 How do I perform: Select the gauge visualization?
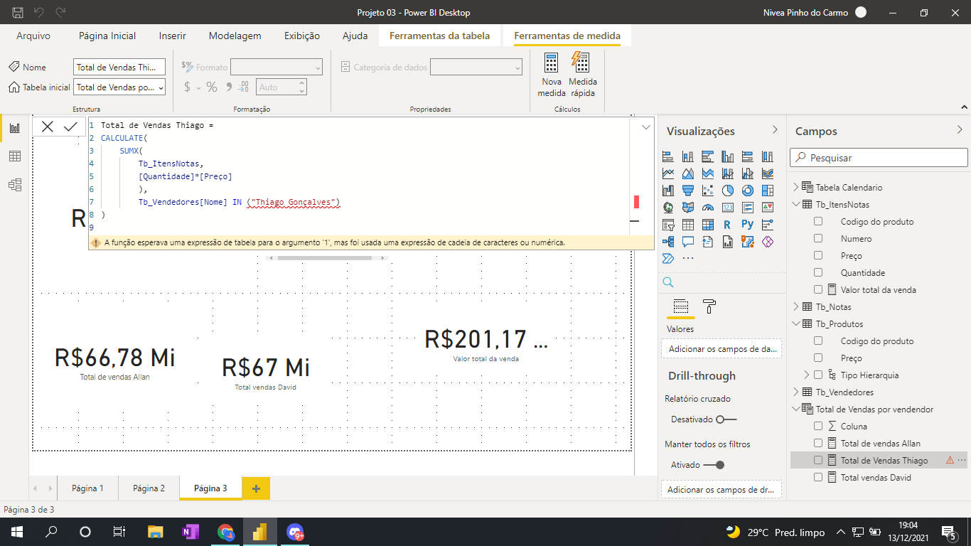coord(707,208)
